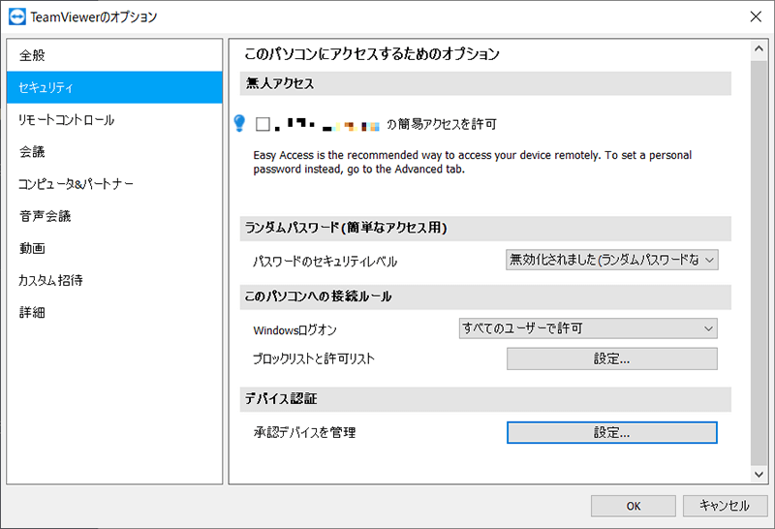Open the Windowsログオン dropdown
Screen dimensions: 775x529
point(588,328)
